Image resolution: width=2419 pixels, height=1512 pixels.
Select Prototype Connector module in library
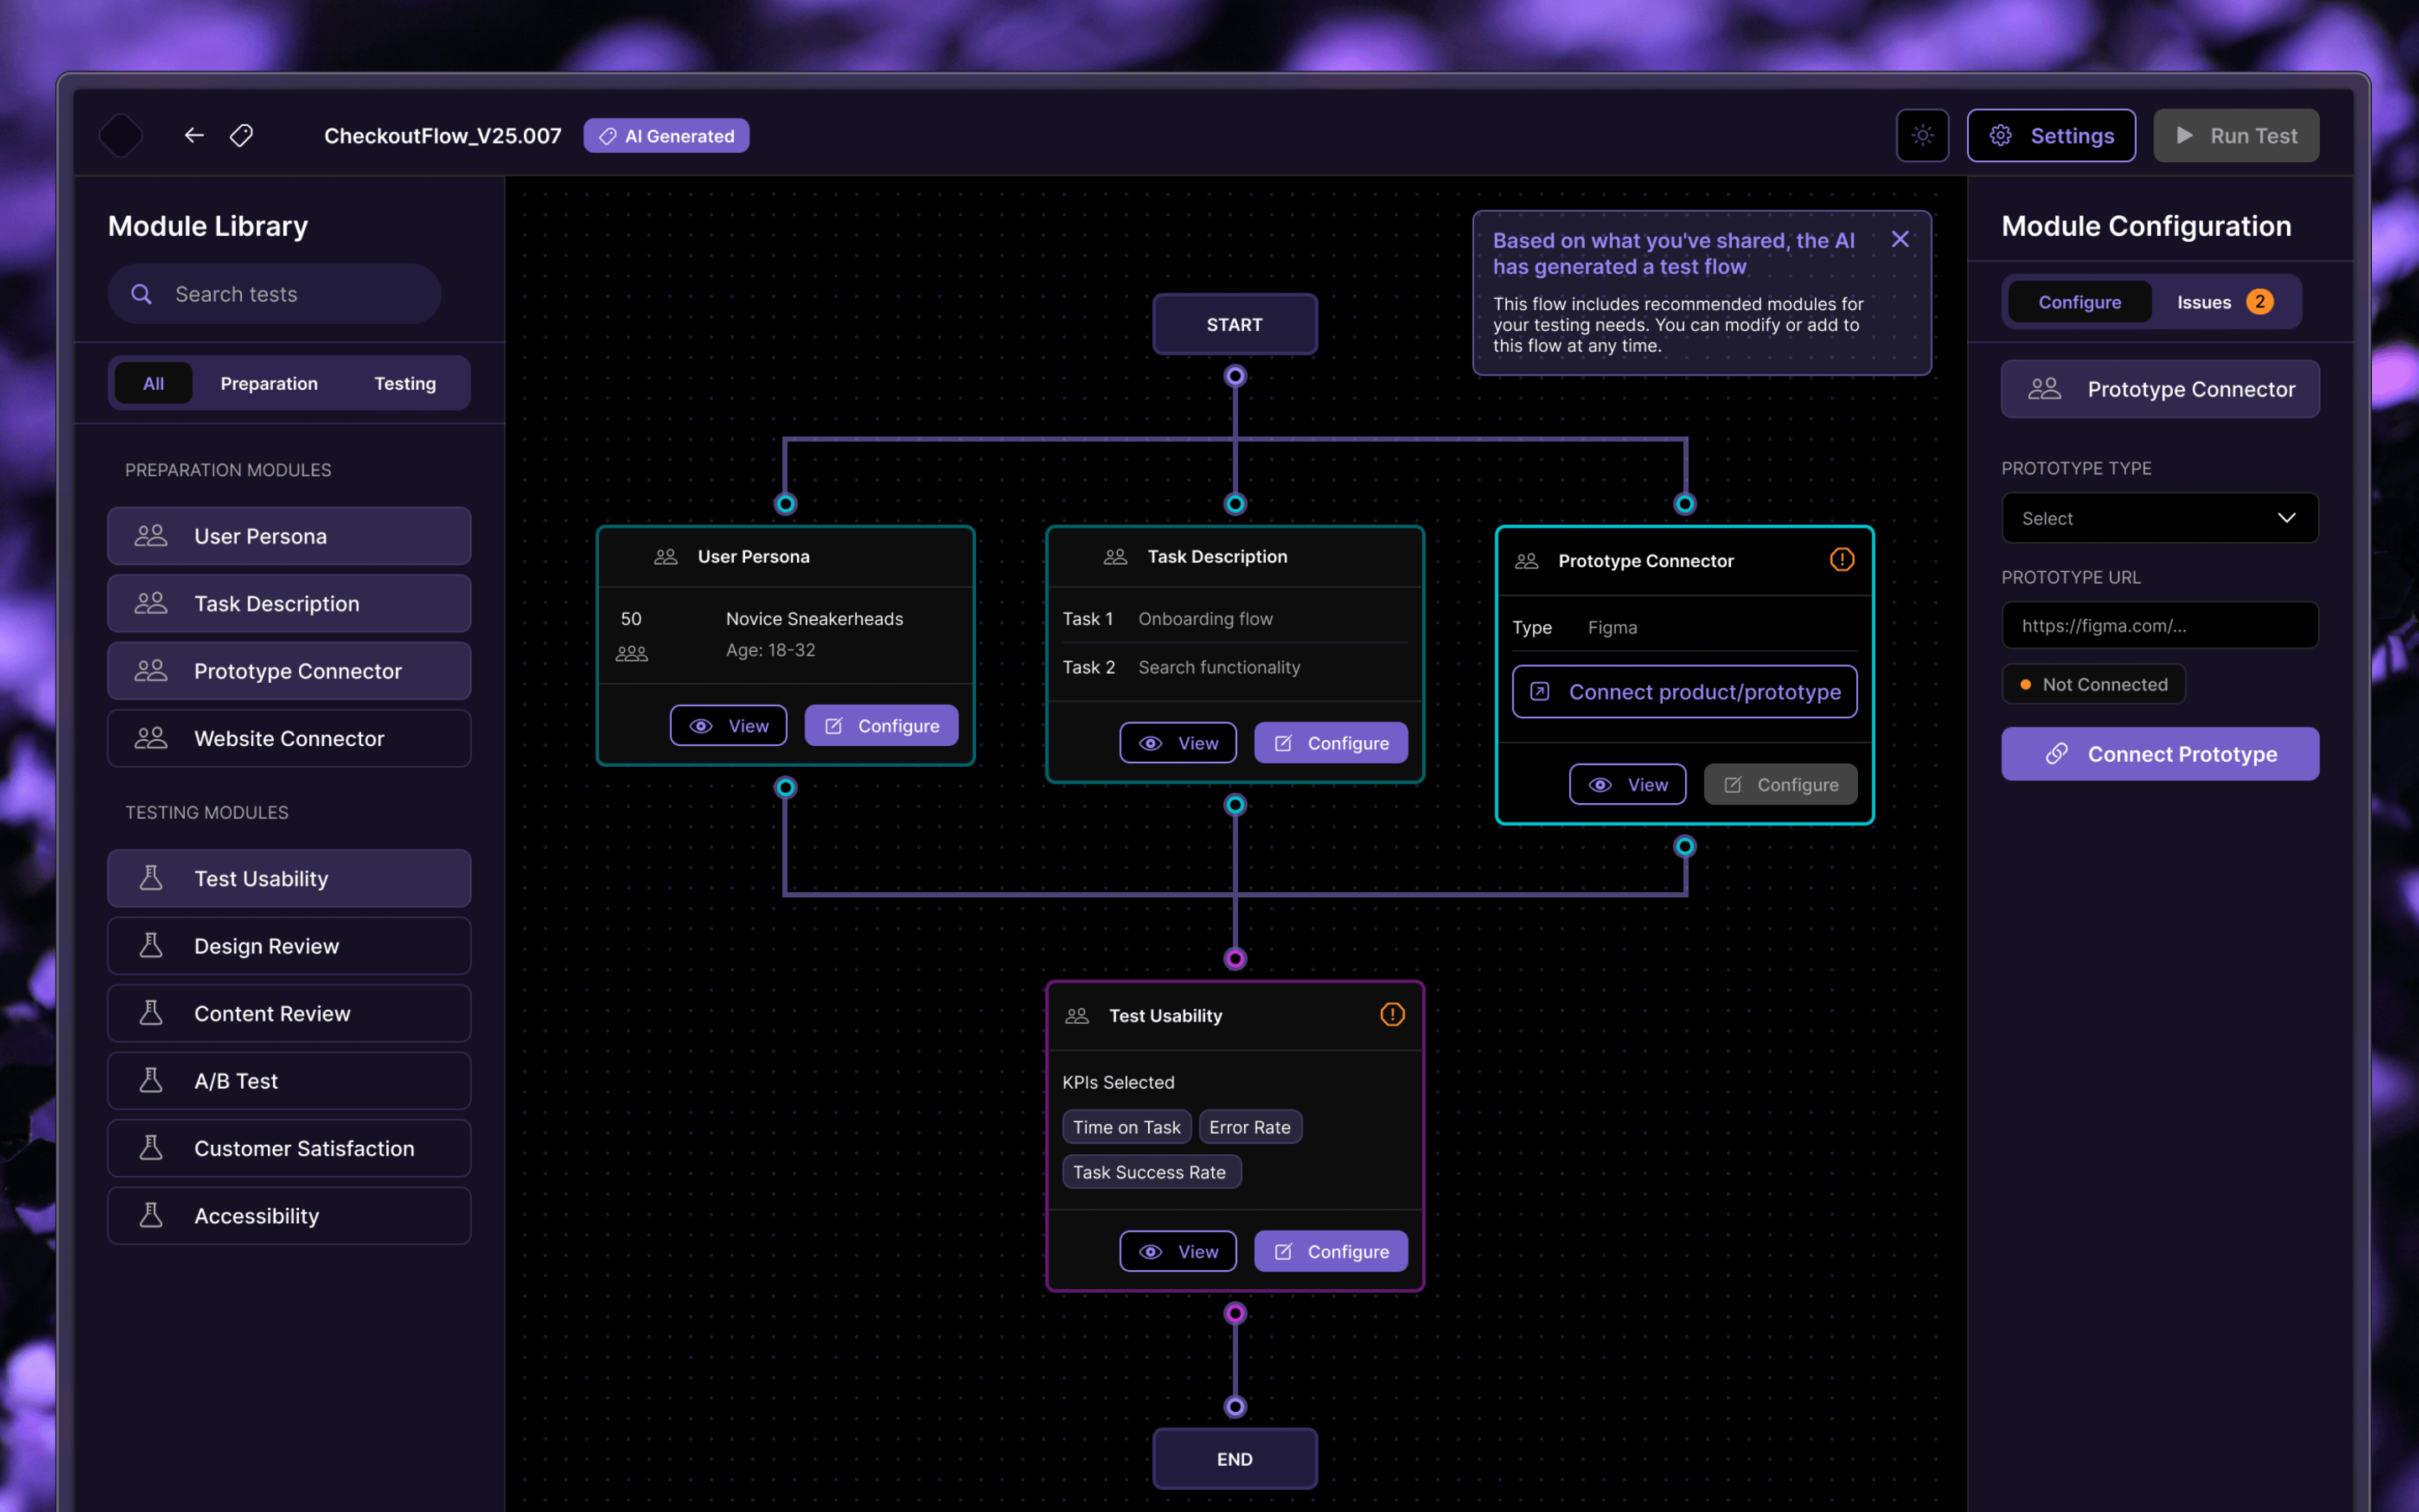(x=289, y=671)
